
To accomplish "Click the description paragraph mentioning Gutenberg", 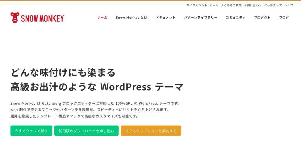I will tap(96, 110).
